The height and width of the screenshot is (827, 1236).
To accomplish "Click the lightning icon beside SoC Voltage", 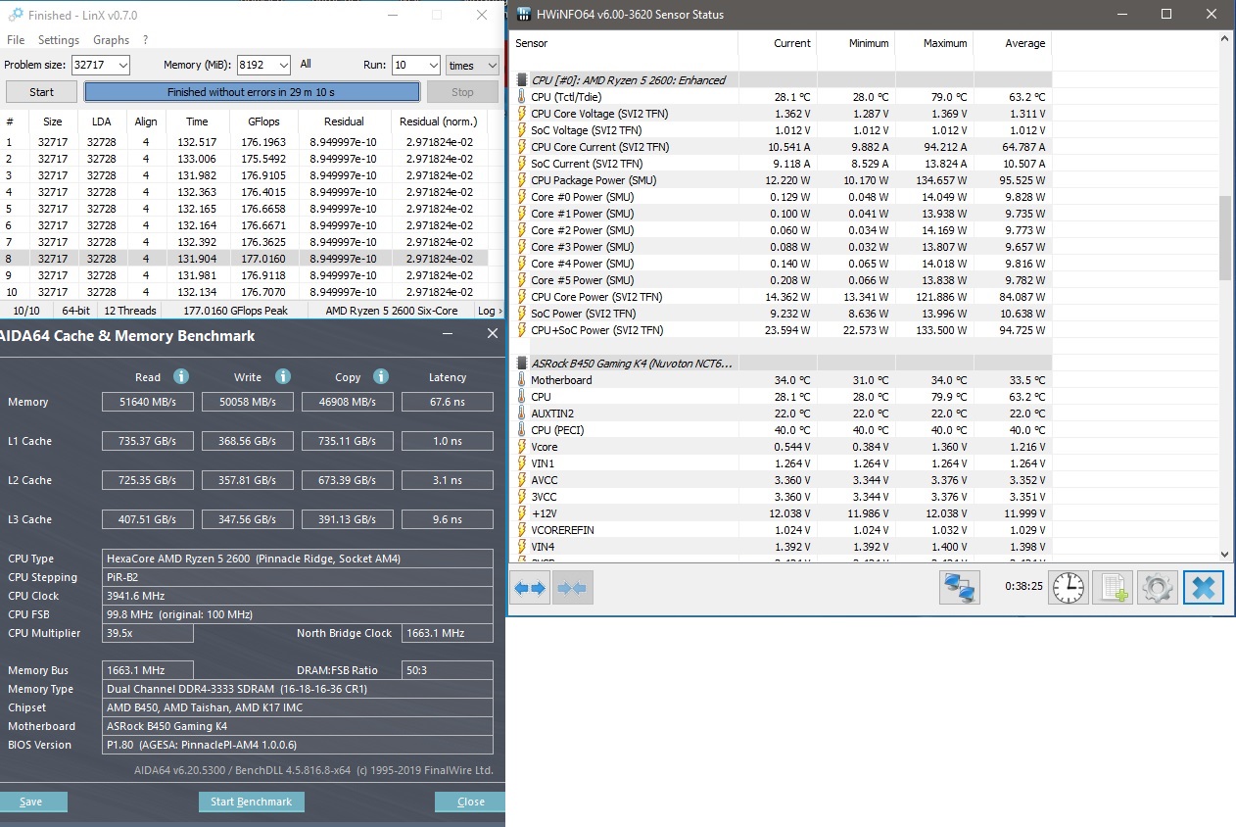I will coord(521,130).
